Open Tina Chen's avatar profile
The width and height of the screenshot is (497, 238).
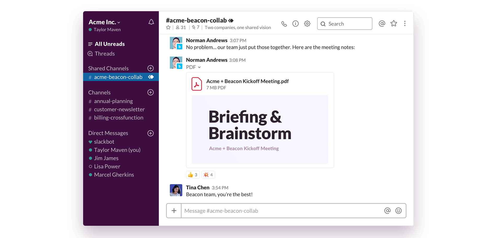coord(176,190)
